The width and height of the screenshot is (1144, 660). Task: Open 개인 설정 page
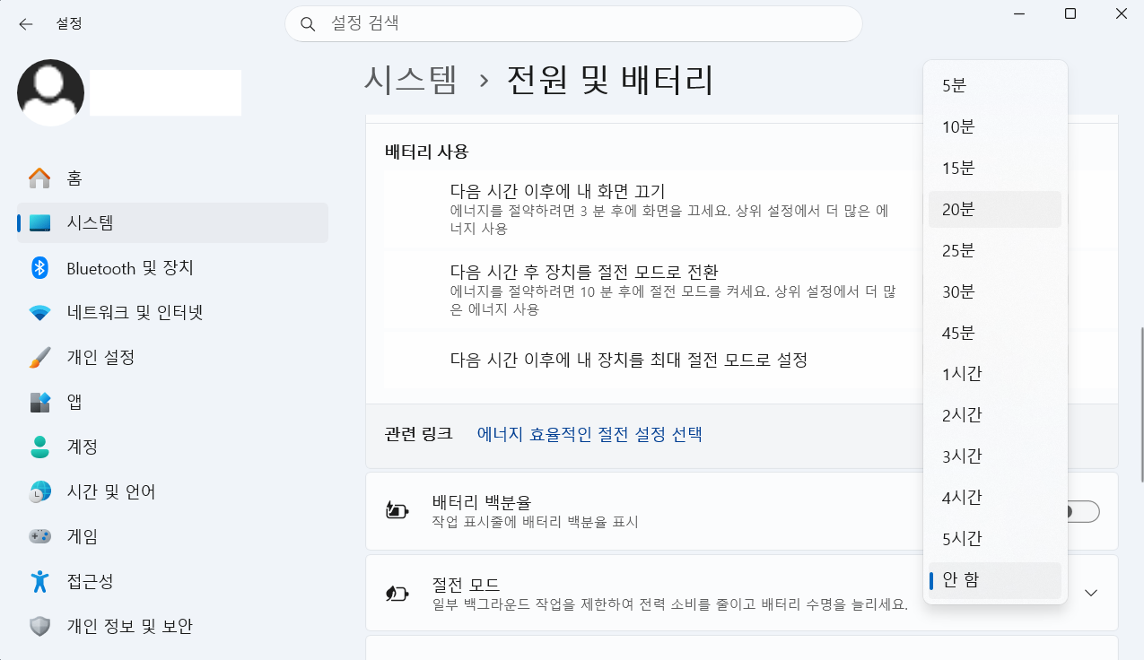point(172,358)
